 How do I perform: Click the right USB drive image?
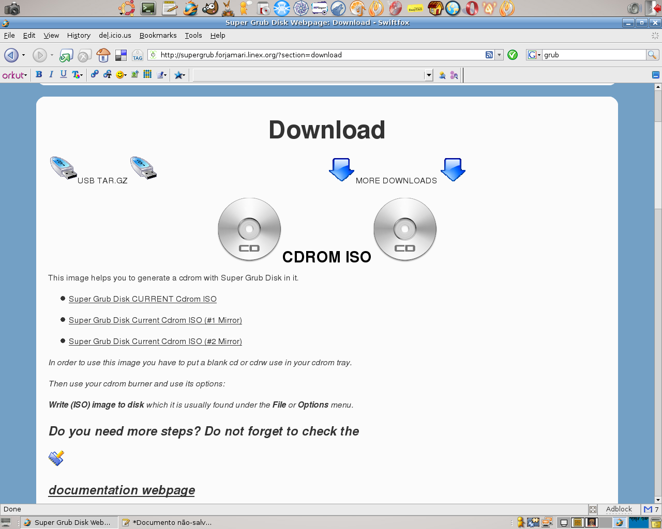143,168
